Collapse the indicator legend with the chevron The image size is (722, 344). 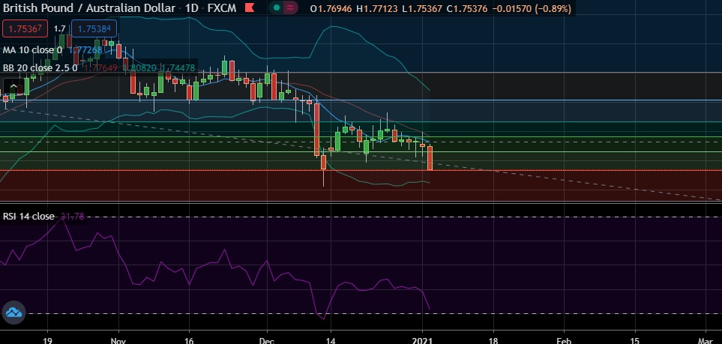(x=13, y=87)
